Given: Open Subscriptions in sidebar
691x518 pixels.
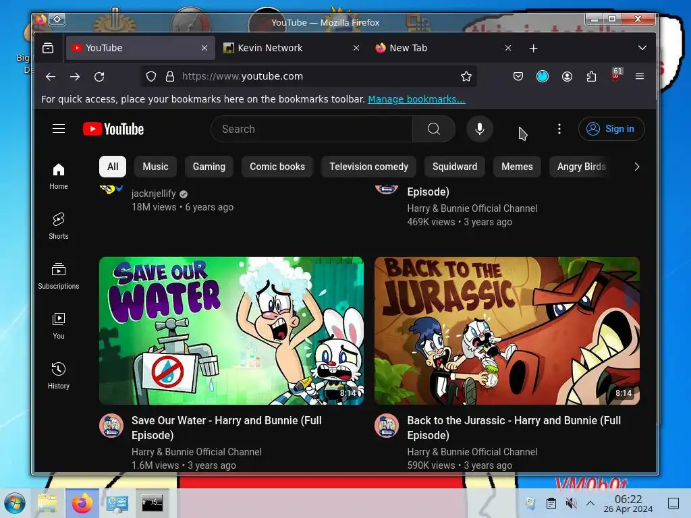Looking at the screenshot, I should tap(59, 276).
